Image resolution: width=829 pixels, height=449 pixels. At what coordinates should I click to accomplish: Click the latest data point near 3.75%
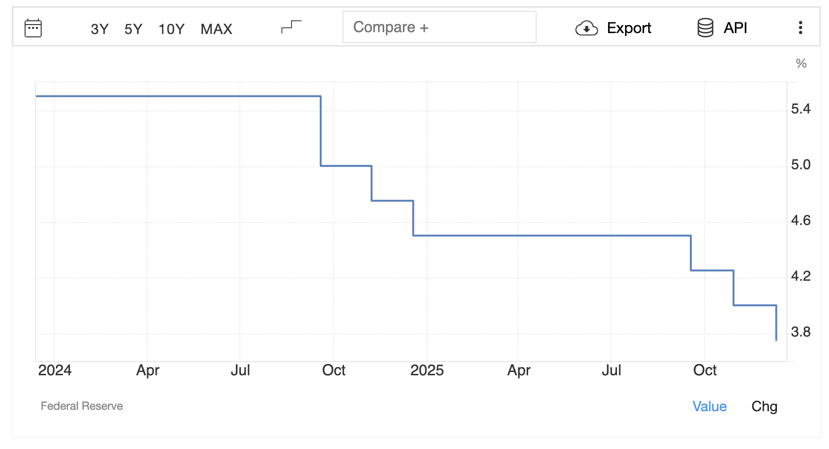tap(776, 339)
